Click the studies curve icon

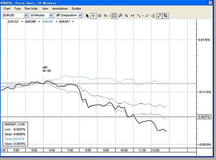(x=106, y=16)
